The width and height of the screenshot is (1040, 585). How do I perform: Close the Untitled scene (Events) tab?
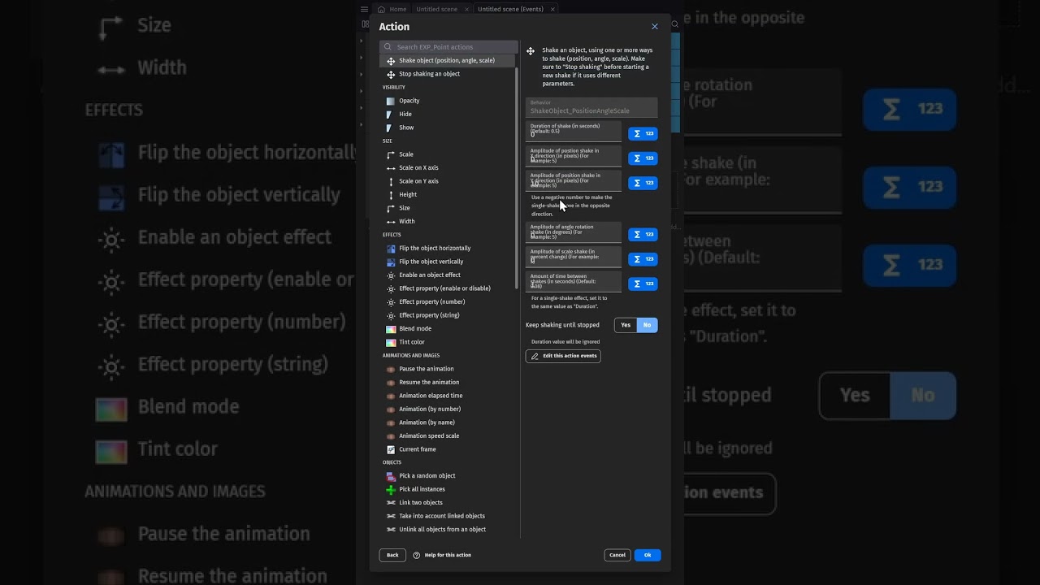click(x=552, y=9)
